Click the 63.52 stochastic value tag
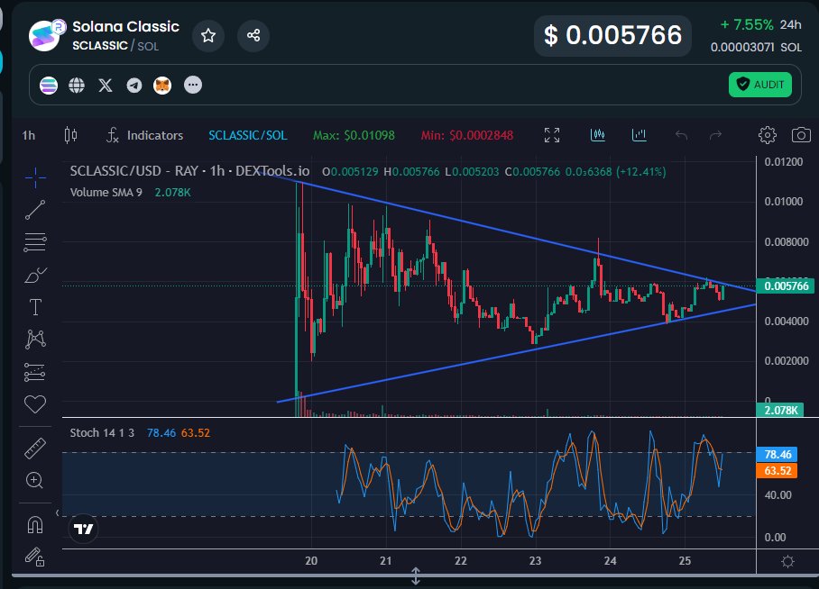Screen dimensions: 819x589 click(778, 471)
